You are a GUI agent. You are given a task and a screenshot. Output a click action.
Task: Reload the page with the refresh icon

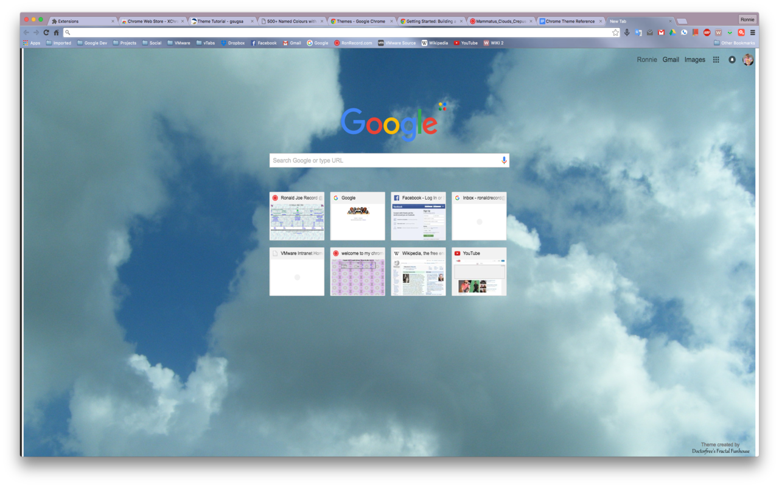(x=46, y=32)
